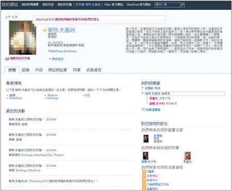Open the 文件中心 membership link

pos(152,176)
